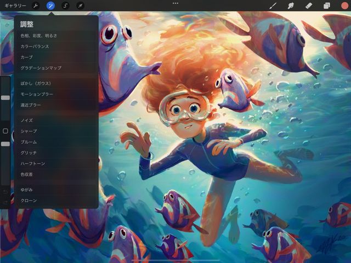
Task: Apply ノイズ noise filter
Action: point(56,121)
